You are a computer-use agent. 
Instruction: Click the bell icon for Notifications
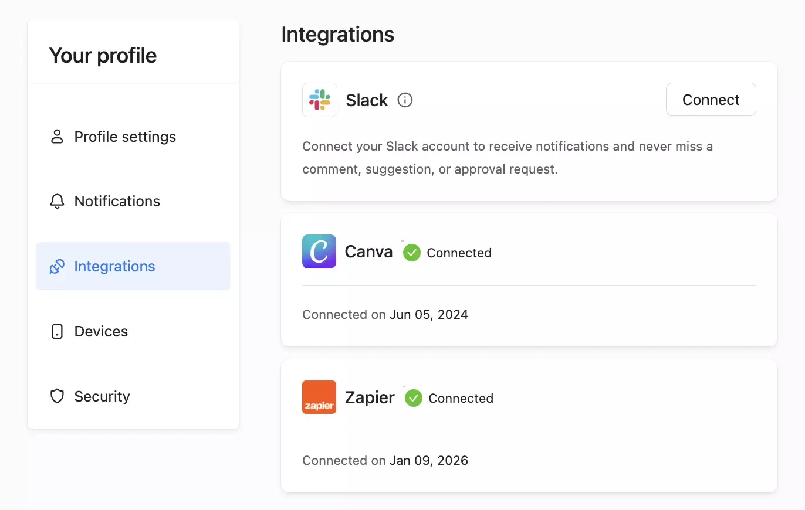click(x=57, y=201)
